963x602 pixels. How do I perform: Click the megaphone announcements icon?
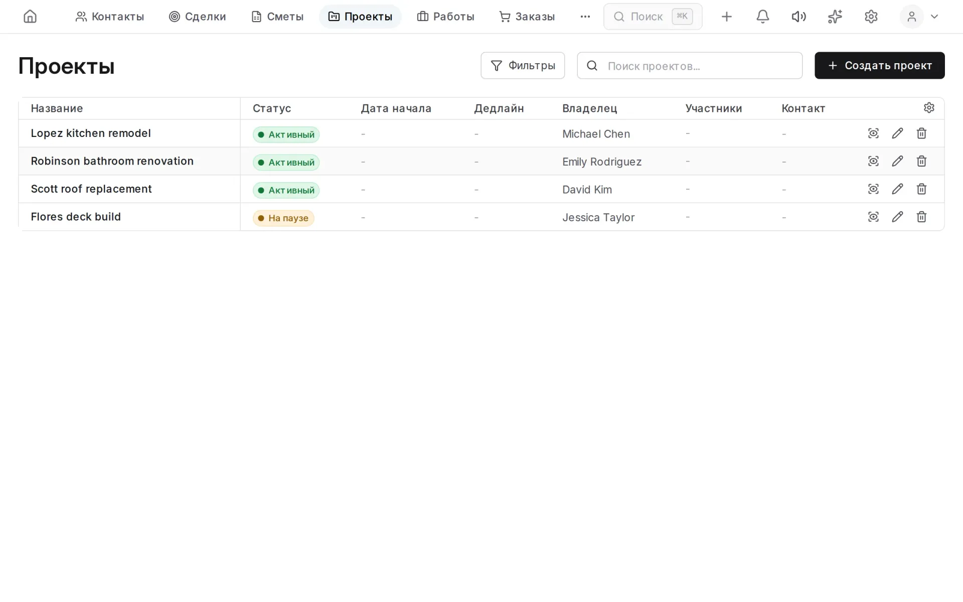coord(798,17)
